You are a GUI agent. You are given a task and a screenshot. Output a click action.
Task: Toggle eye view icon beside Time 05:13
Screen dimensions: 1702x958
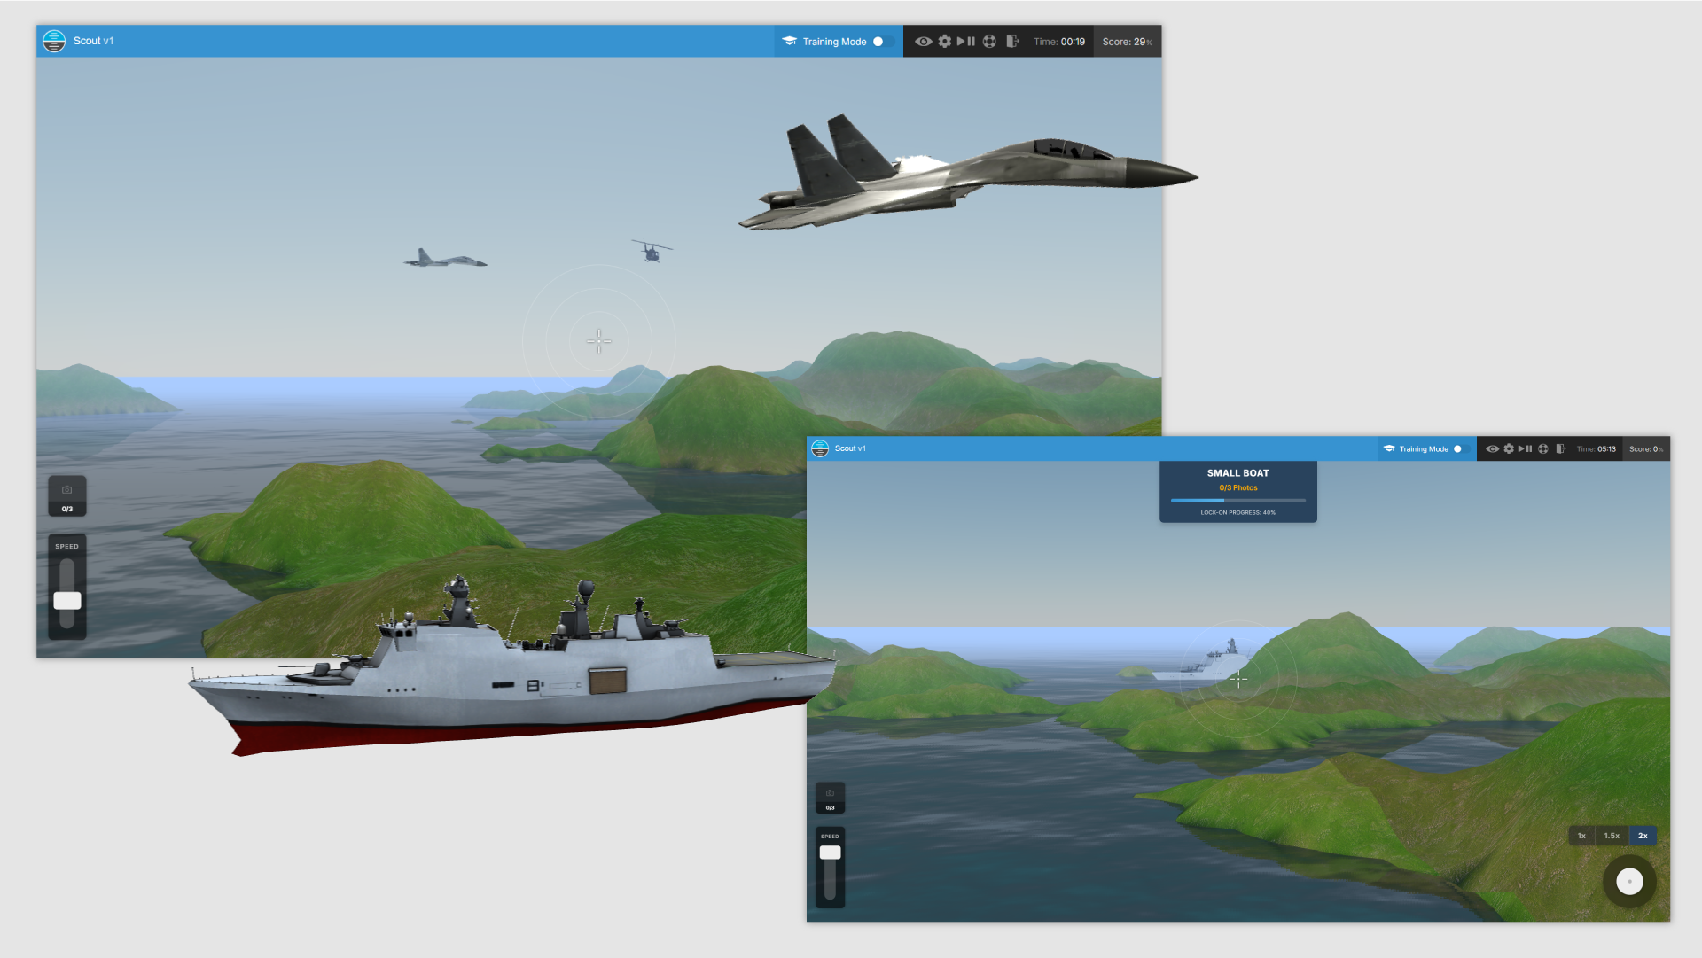(1493, 449)
